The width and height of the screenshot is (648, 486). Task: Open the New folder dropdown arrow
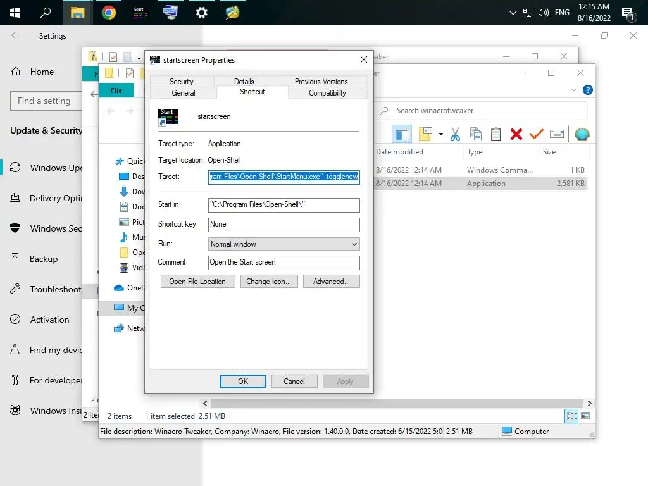pos(440,134)
